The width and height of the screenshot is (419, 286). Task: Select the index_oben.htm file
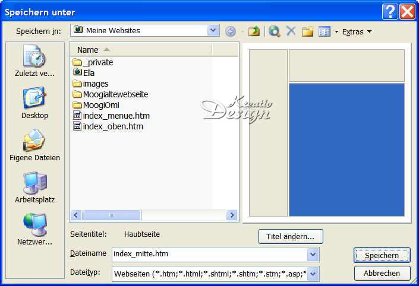(x=108, y=126)
